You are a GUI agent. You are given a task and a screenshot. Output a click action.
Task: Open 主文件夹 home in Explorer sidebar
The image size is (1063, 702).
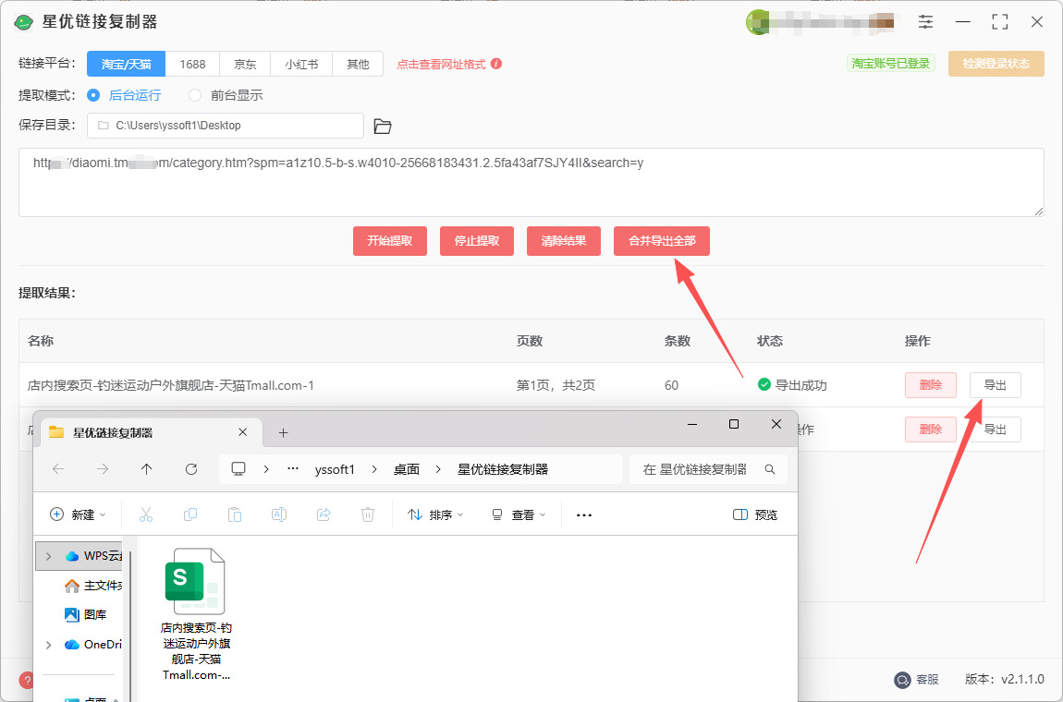93,586
